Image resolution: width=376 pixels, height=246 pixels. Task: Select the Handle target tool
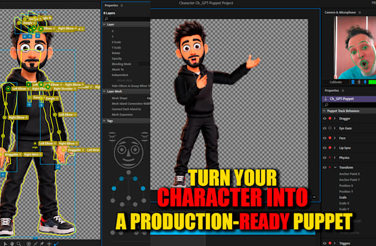click(29, 244)
